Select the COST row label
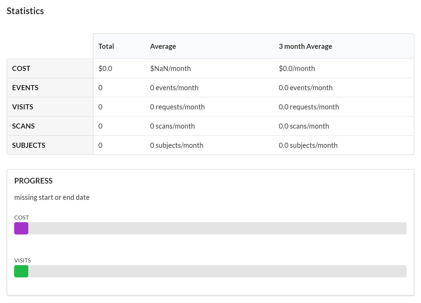Image resolution: width=421 pixels, height=303 pixels. click(21, 69)
